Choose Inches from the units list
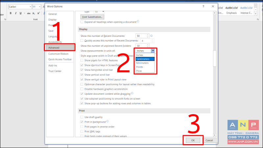The height and width of the screenshot is (148, 263). point(145,55)
